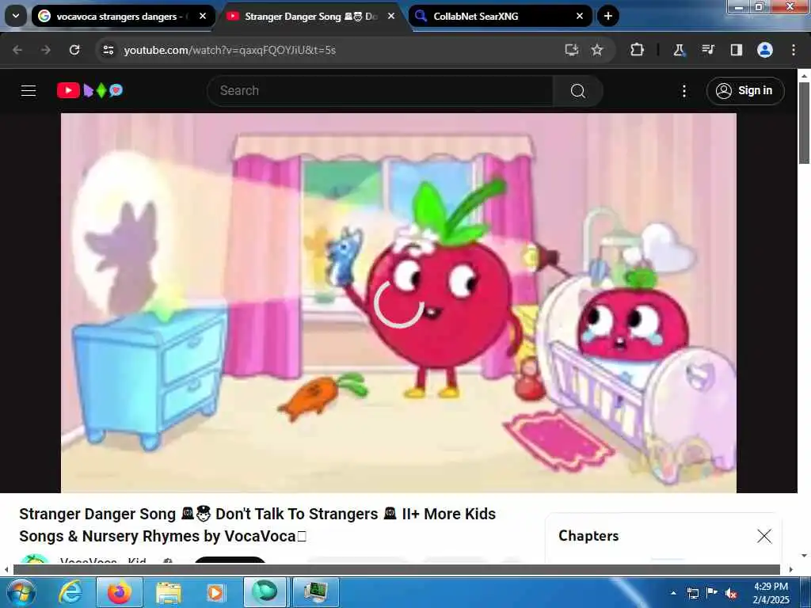This screenshot has height=608, width=811.
Task: Open the YouTube hamburger guide menu
Action: click(29, 90)
